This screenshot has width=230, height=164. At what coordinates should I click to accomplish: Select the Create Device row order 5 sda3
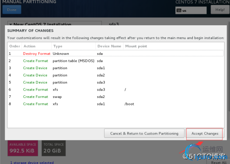tap(116, 82)
